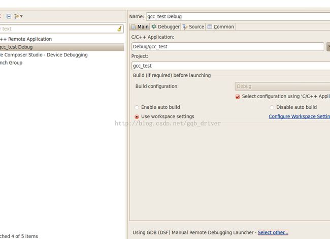Edit the Project field containing gcc_test
Image resolution: width=330 pixels, height=239 pixels.
(230, 66)
